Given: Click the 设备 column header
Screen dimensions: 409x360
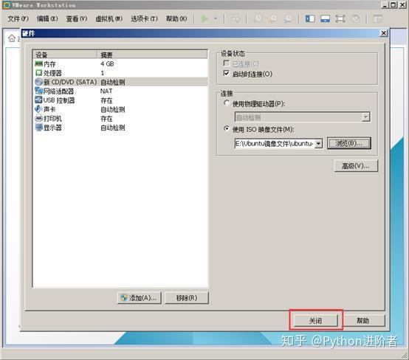Looking at the screenshot, I should pos(65,55).
